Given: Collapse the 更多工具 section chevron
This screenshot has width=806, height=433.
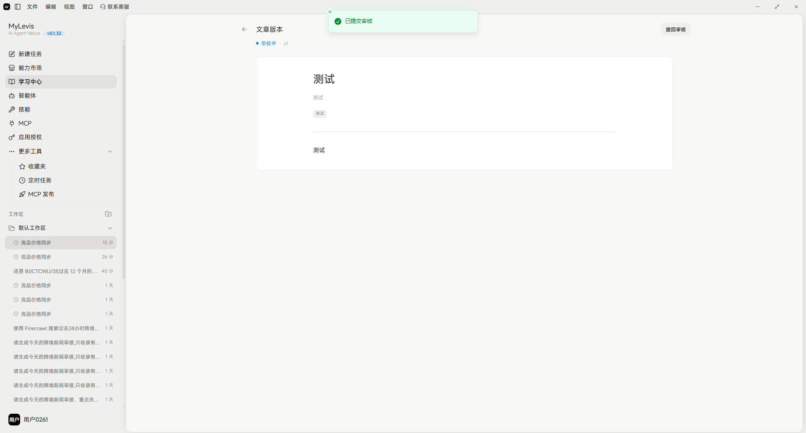Looking at the screenshot, I should pos(110,151).
